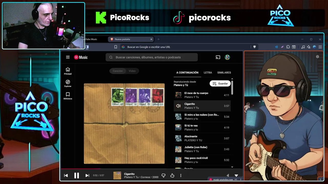Open the browser extensions puzzle icon

point(288,47)
